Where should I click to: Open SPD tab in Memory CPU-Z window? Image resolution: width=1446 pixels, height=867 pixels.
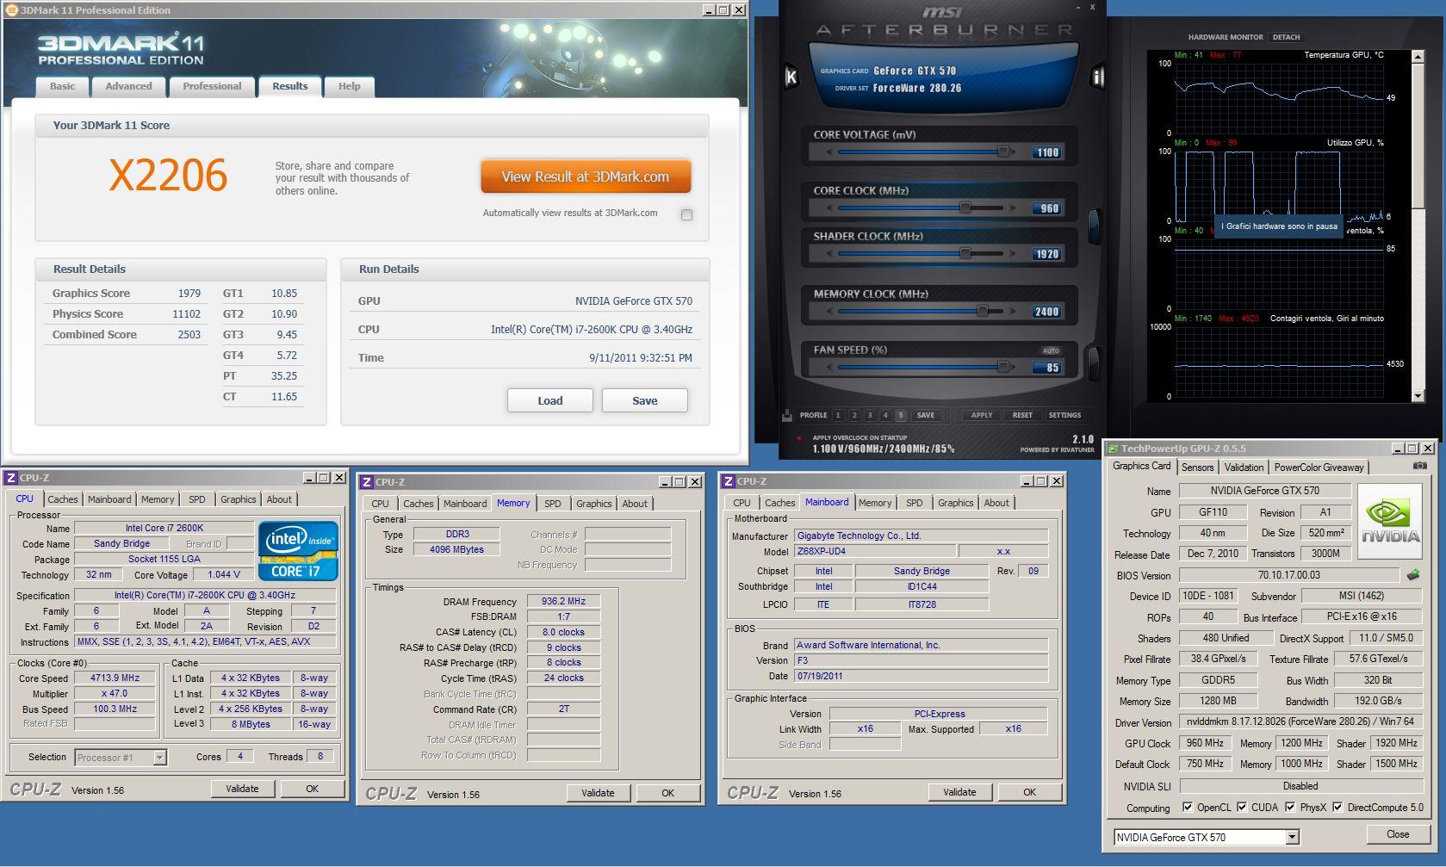[x=552, y=504]
